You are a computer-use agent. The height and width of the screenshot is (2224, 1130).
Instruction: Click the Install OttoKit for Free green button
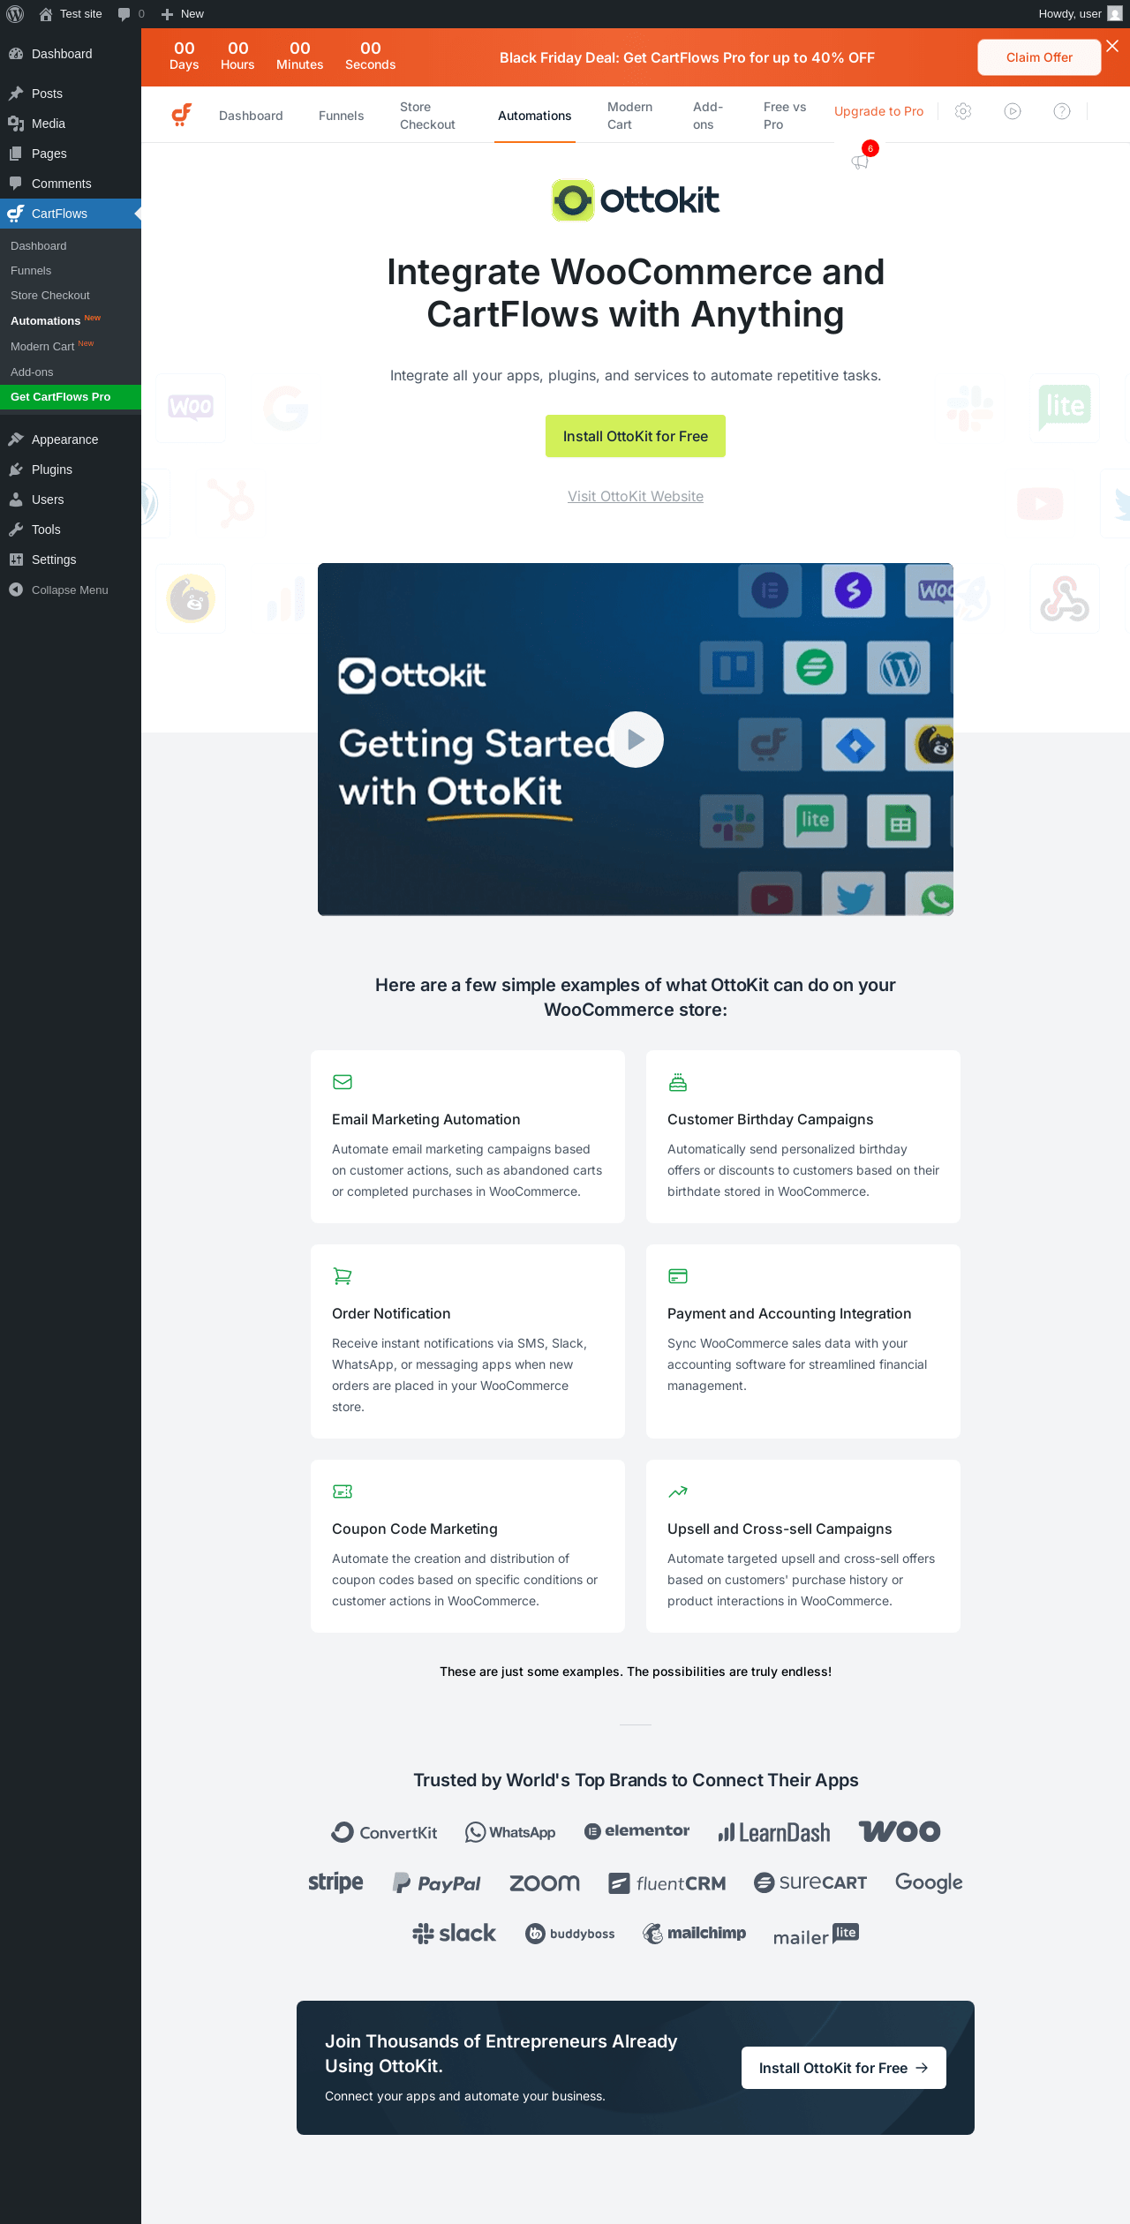click(636, 436)
